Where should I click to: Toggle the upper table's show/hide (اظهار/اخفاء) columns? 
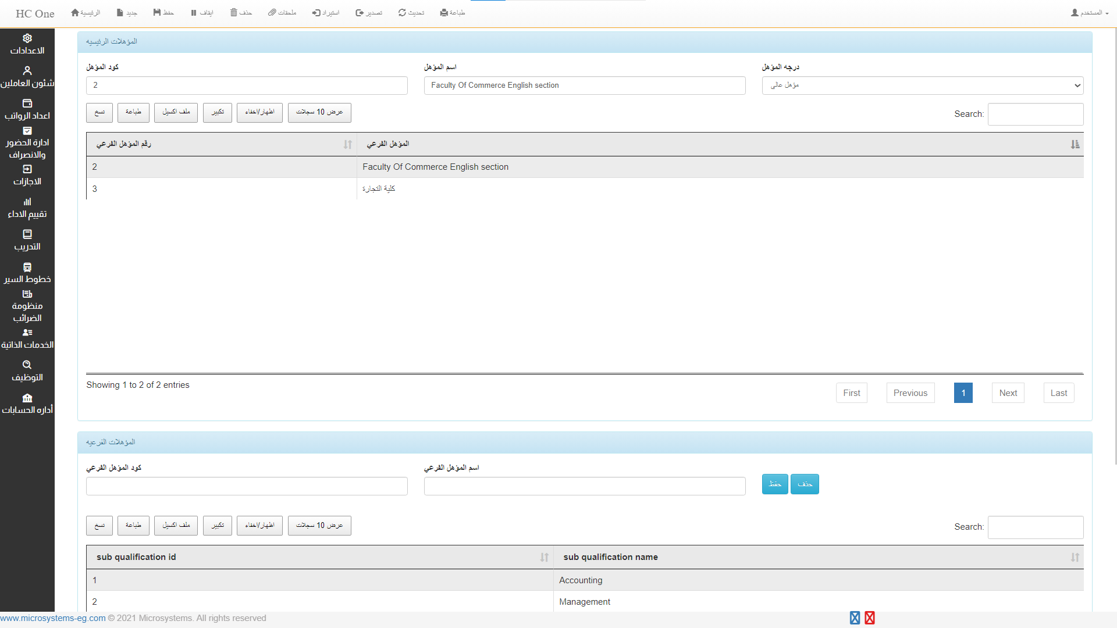[x=259, y=112]
